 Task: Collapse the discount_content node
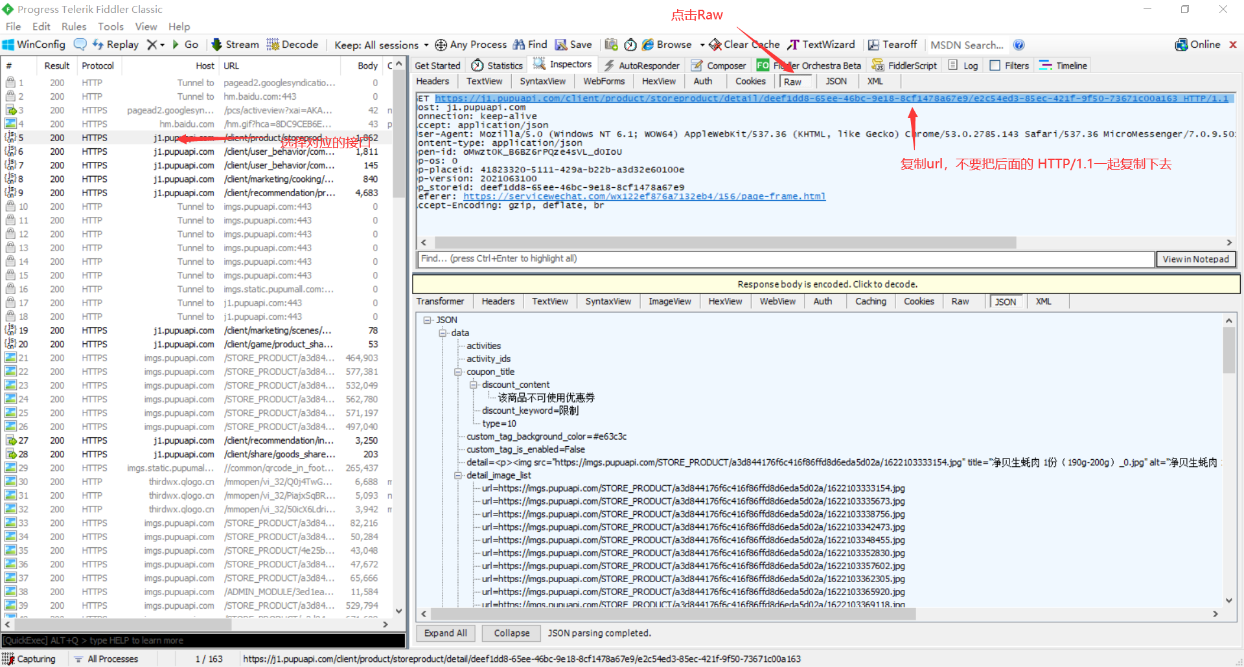click(474, 385)
